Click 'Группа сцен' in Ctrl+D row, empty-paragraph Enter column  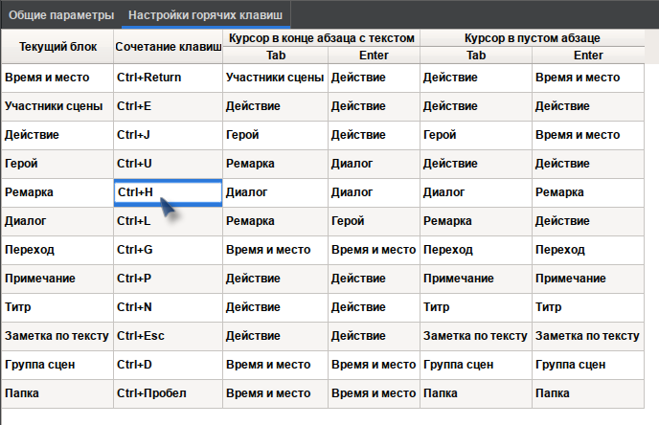click(x=588, y=365)
